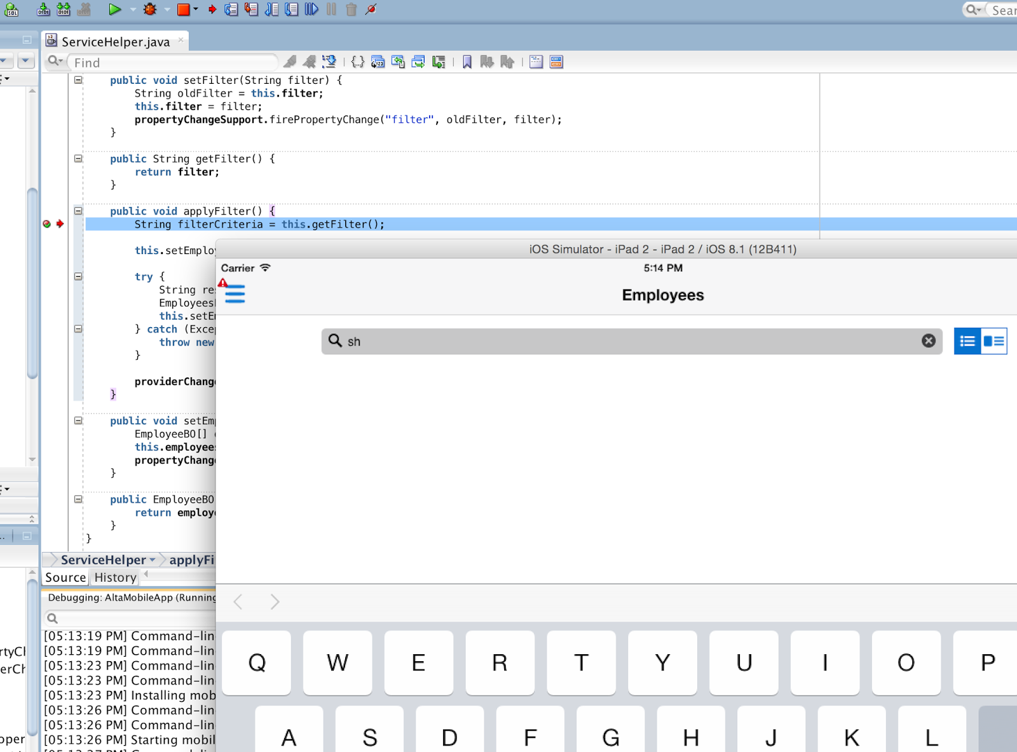
Task: Click the left panel minimize icon beside the tab
Action: click(27, 39)
